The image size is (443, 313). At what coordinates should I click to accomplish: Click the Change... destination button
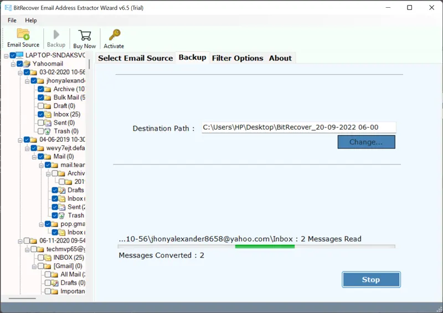(x=366, y=142)
